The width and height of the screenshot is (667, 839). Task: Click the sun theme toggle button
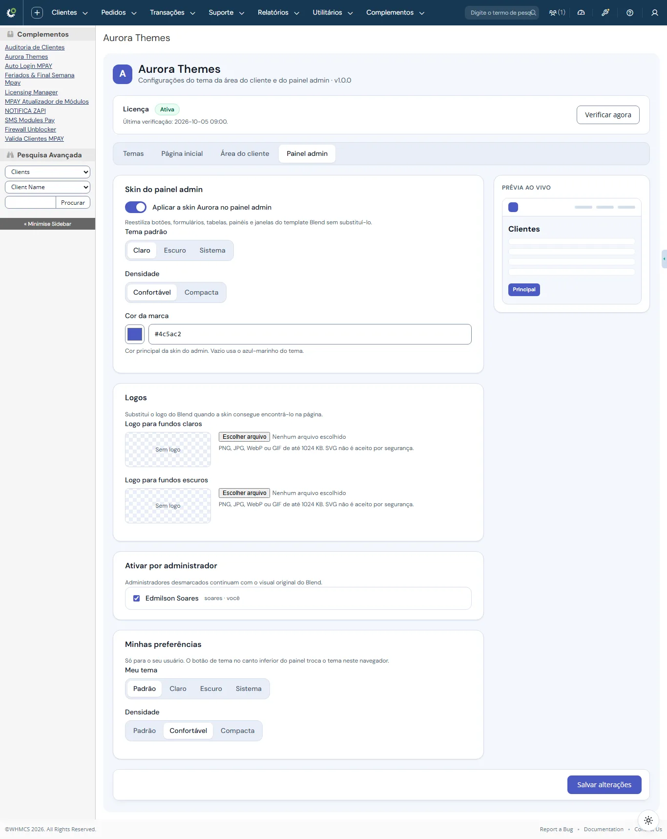648,820
